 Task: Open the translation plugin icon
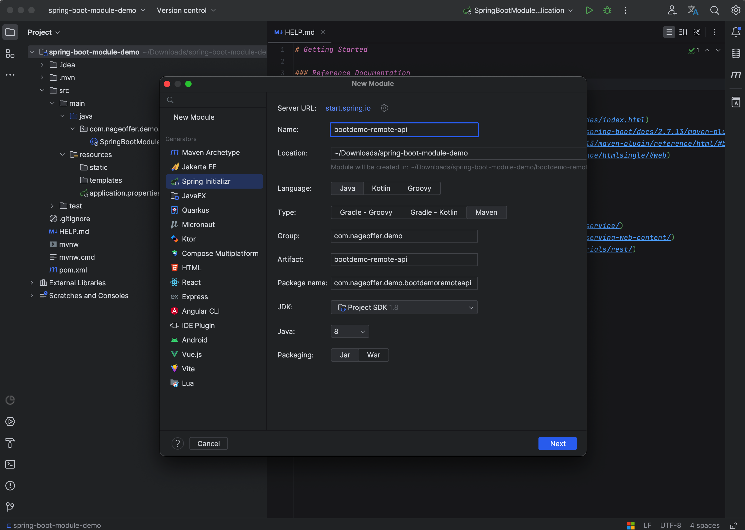pyautogui.click(x=693, y=10)
